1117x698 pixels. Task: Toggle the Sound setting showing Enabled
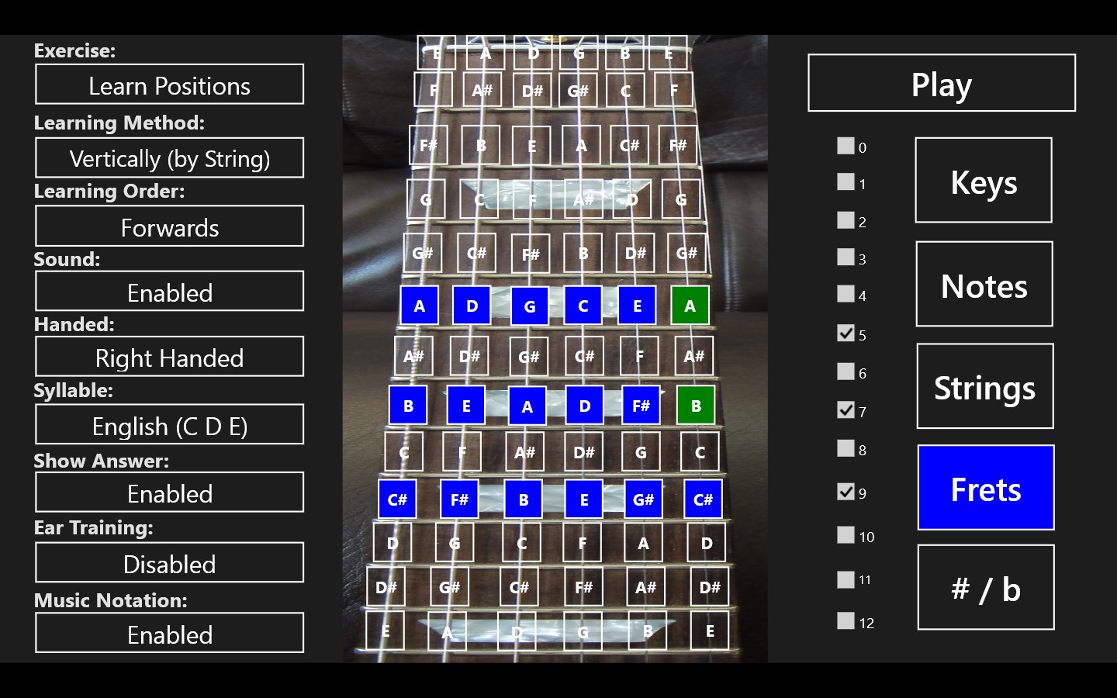click(x=169, y=292)
